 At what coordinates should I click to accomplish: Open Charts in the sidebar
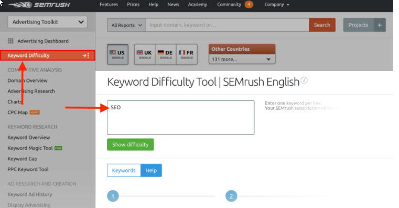(x=15, y=102)
